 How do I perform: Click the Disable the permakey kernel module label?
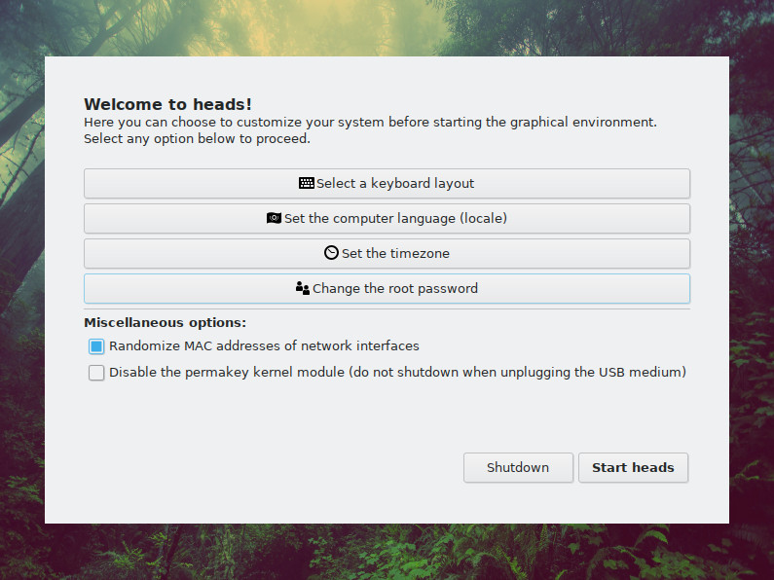pyautogui.click(x=397, y=372)
